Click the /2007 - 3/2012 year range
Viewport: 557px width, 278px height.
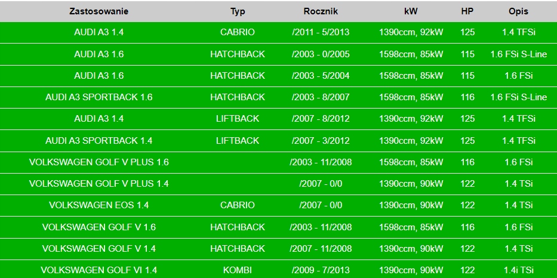pyautogui.click(x=321, y=141)
